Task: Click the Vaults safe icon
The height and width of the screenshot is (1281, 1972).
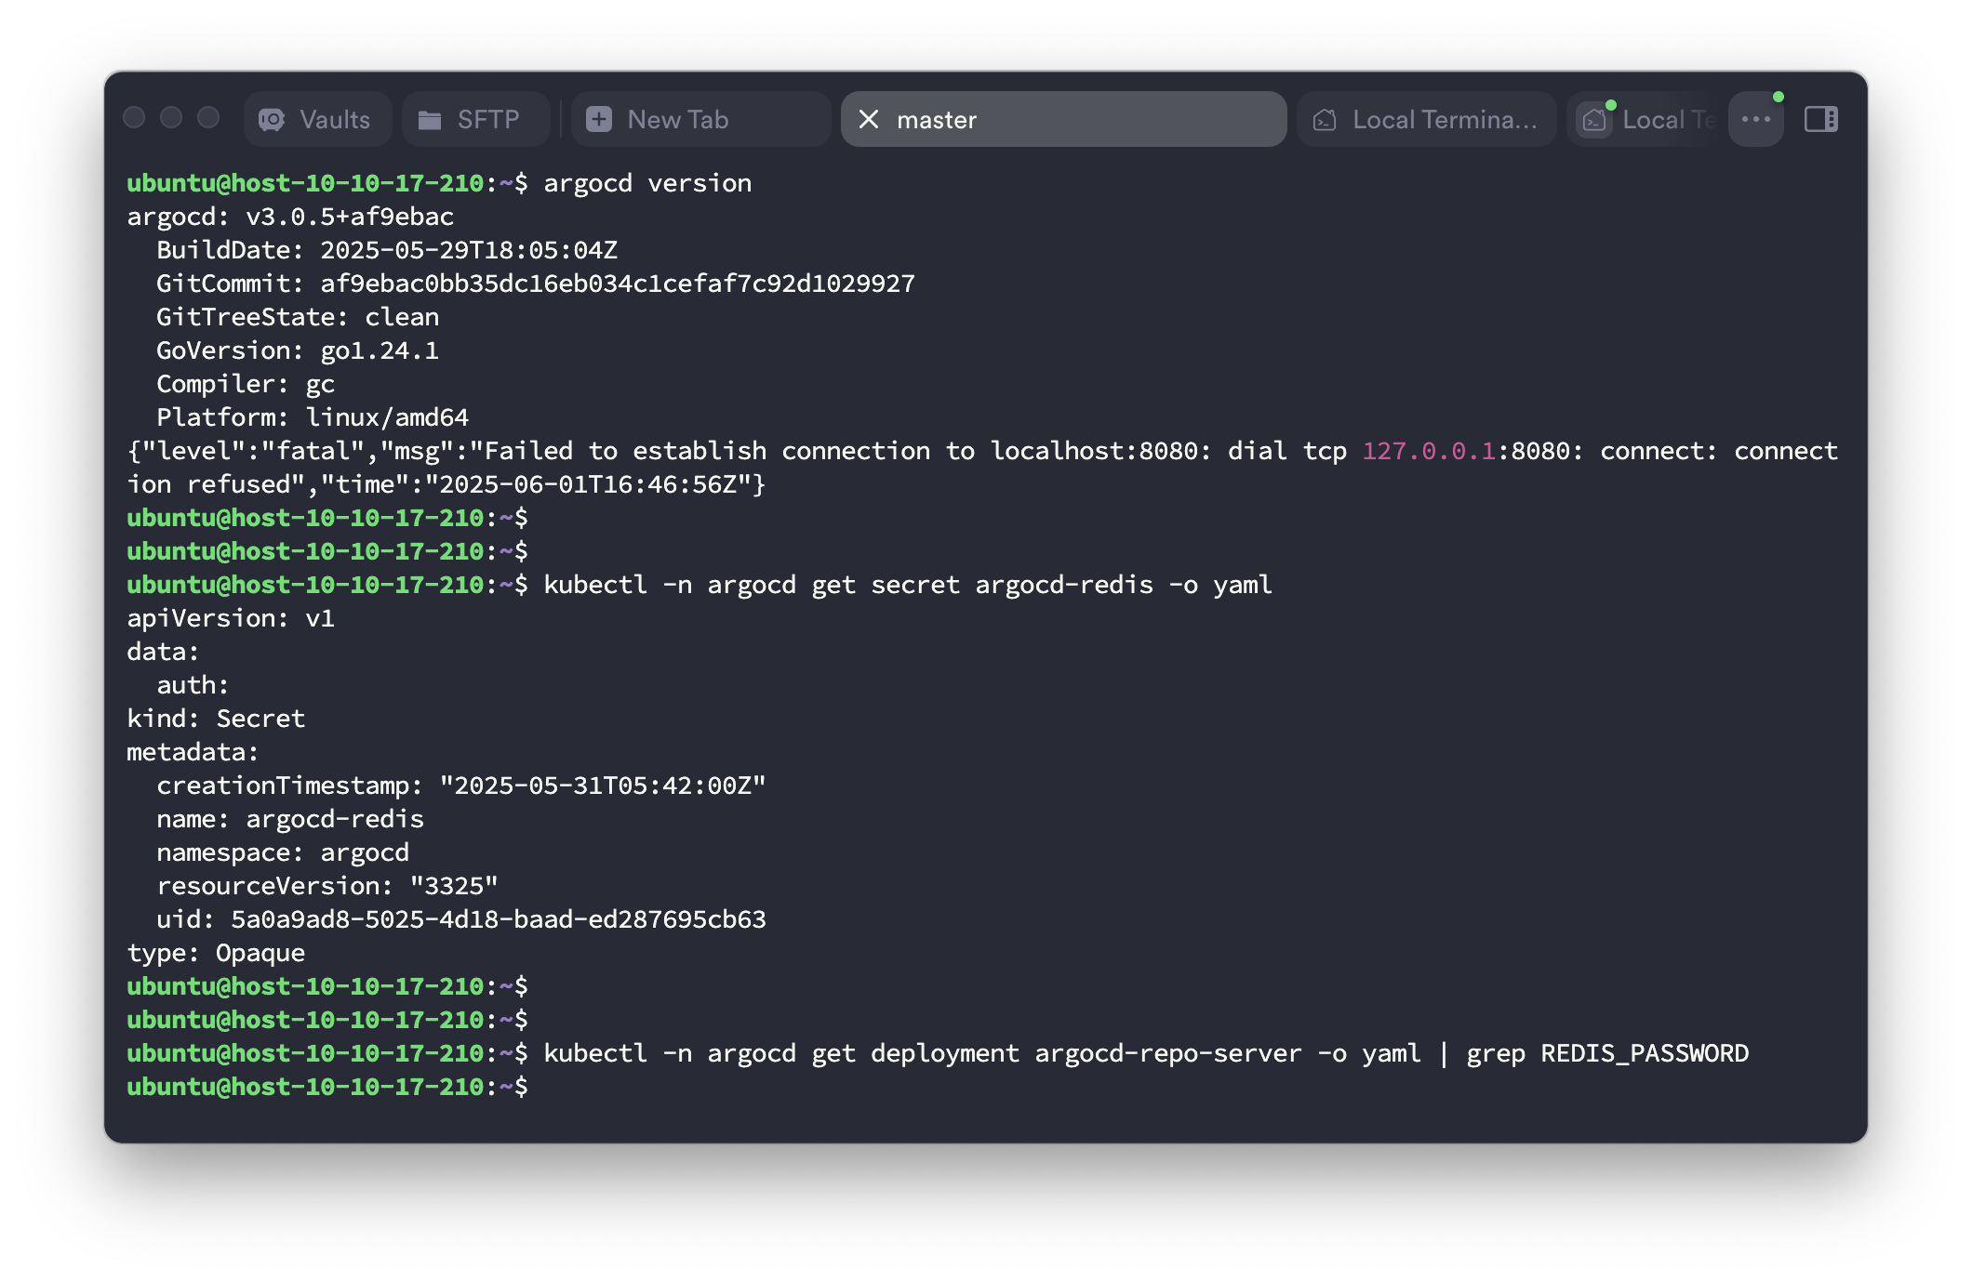Action: 272,119
